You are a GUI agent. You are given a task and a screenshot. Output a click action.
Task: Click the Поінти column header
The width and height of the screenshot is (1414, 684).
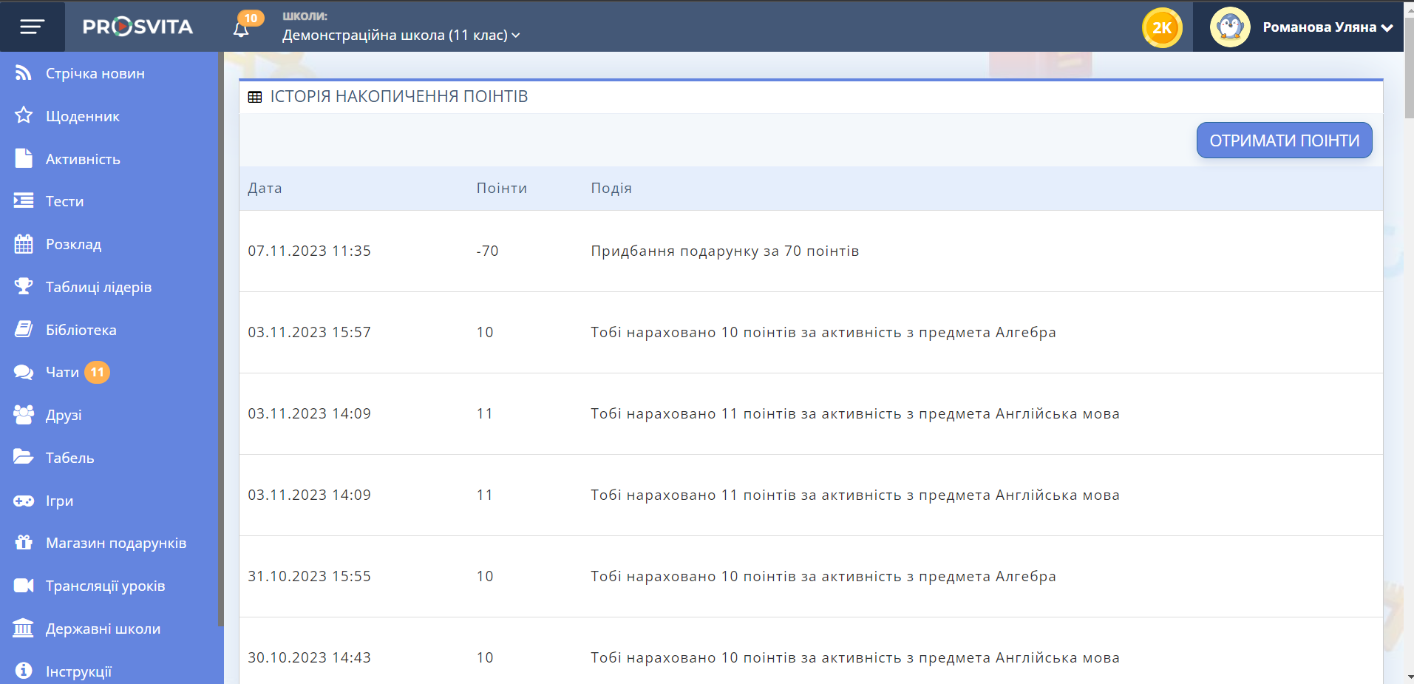(x=502, y=188)
